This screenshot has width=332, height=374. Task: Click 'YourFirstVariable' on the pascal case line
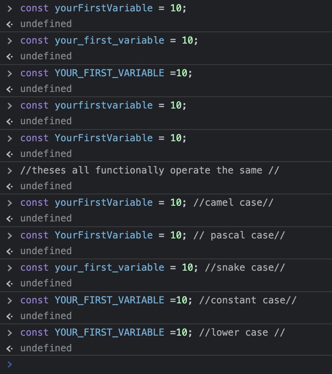pyautogui.click(x=104, y=235)
